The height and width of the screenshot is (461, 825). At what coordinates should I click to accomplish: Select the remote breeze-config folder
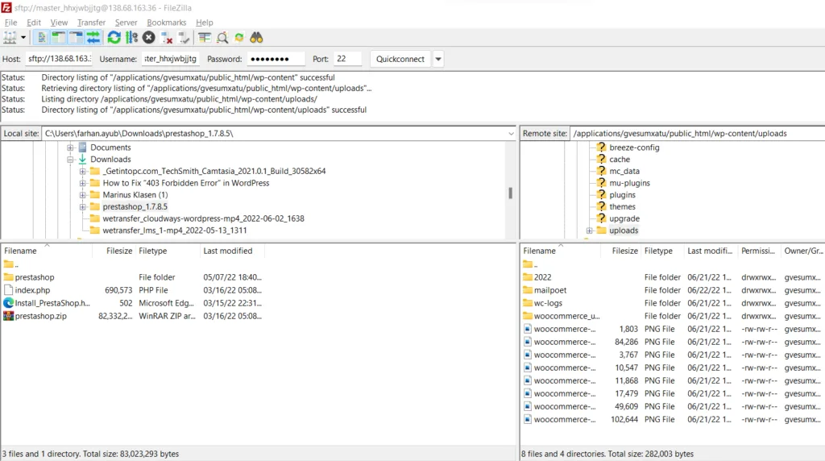(634, 147)
